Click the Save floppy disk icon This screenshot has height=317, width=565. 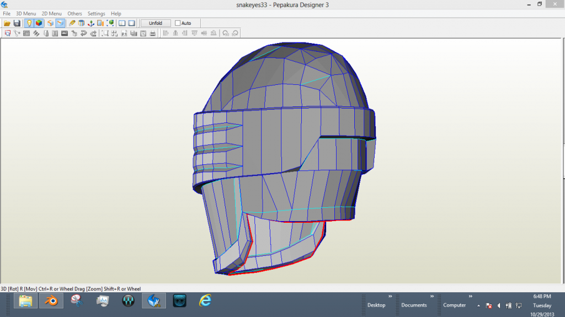tap(17, 23)
